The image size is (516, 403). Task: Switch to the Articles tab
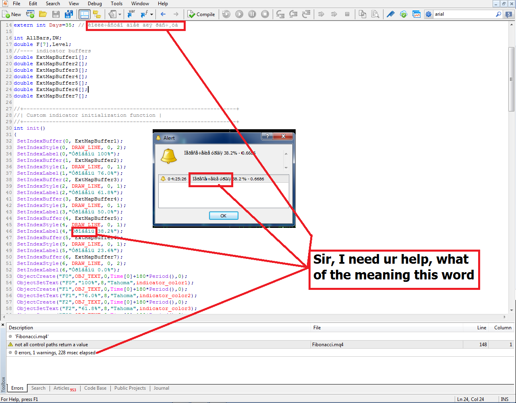coord(64,388)
